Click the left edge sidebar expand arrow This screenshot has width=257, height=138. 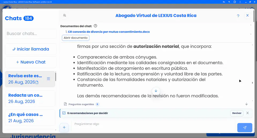tap(1, 79)
